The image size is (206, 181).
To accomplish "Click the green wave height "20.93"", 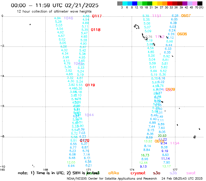I will (x=162, y=136).
